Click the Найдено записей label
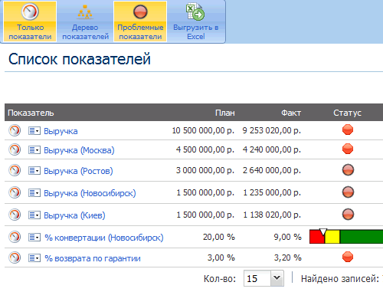The width and height of the screenshot is (383, 292). (x=340, y=279)
